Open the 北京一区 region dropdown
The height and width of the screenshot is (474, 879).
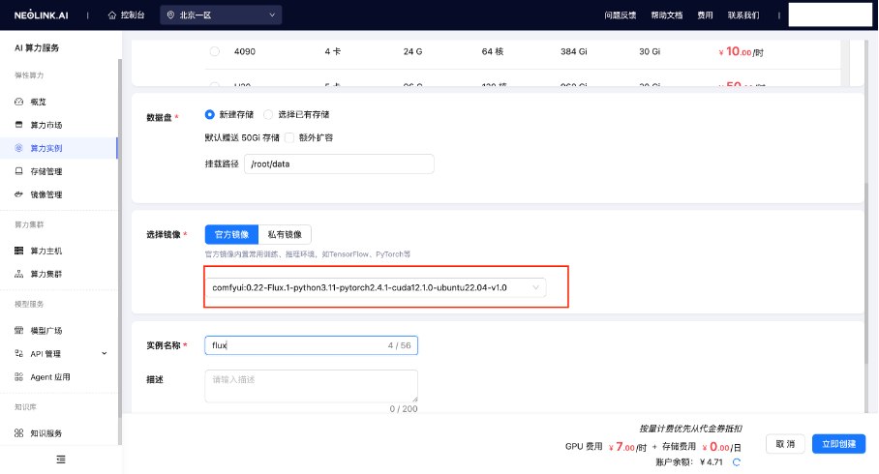tap(221, 15)
